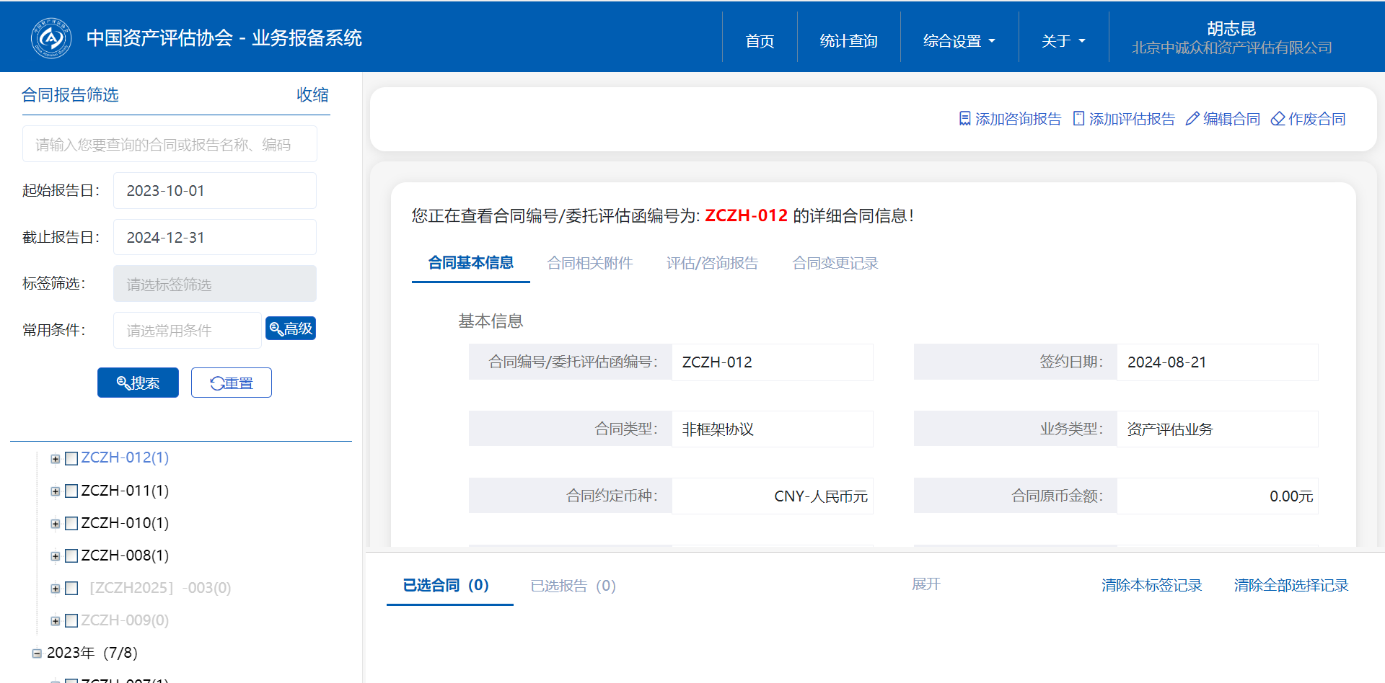Open the 关于 dropdown in the navbar
Image resolution: width=1385 pixels, height=683 pixels.
click(x=1063, y=41)
